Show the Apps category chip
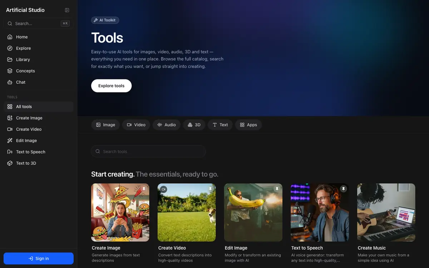This screenshot has height=268, width=429. [248, 125]
